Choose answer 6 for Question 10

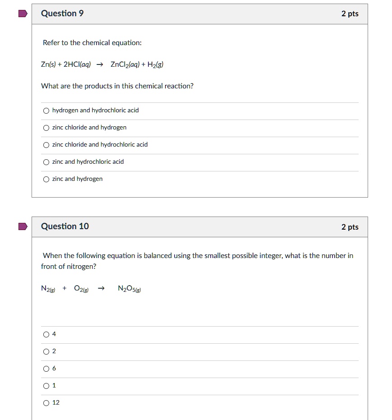[46, 368]
